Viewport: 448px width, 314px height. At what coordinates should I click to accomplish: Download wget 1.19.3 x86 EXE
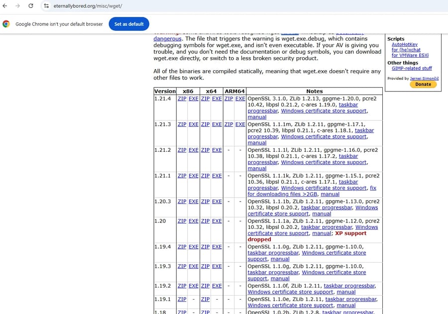194,266
